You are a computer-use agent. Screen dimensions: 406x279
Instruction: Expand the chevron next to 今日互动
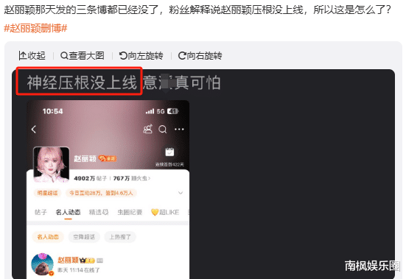click(181, 193)
